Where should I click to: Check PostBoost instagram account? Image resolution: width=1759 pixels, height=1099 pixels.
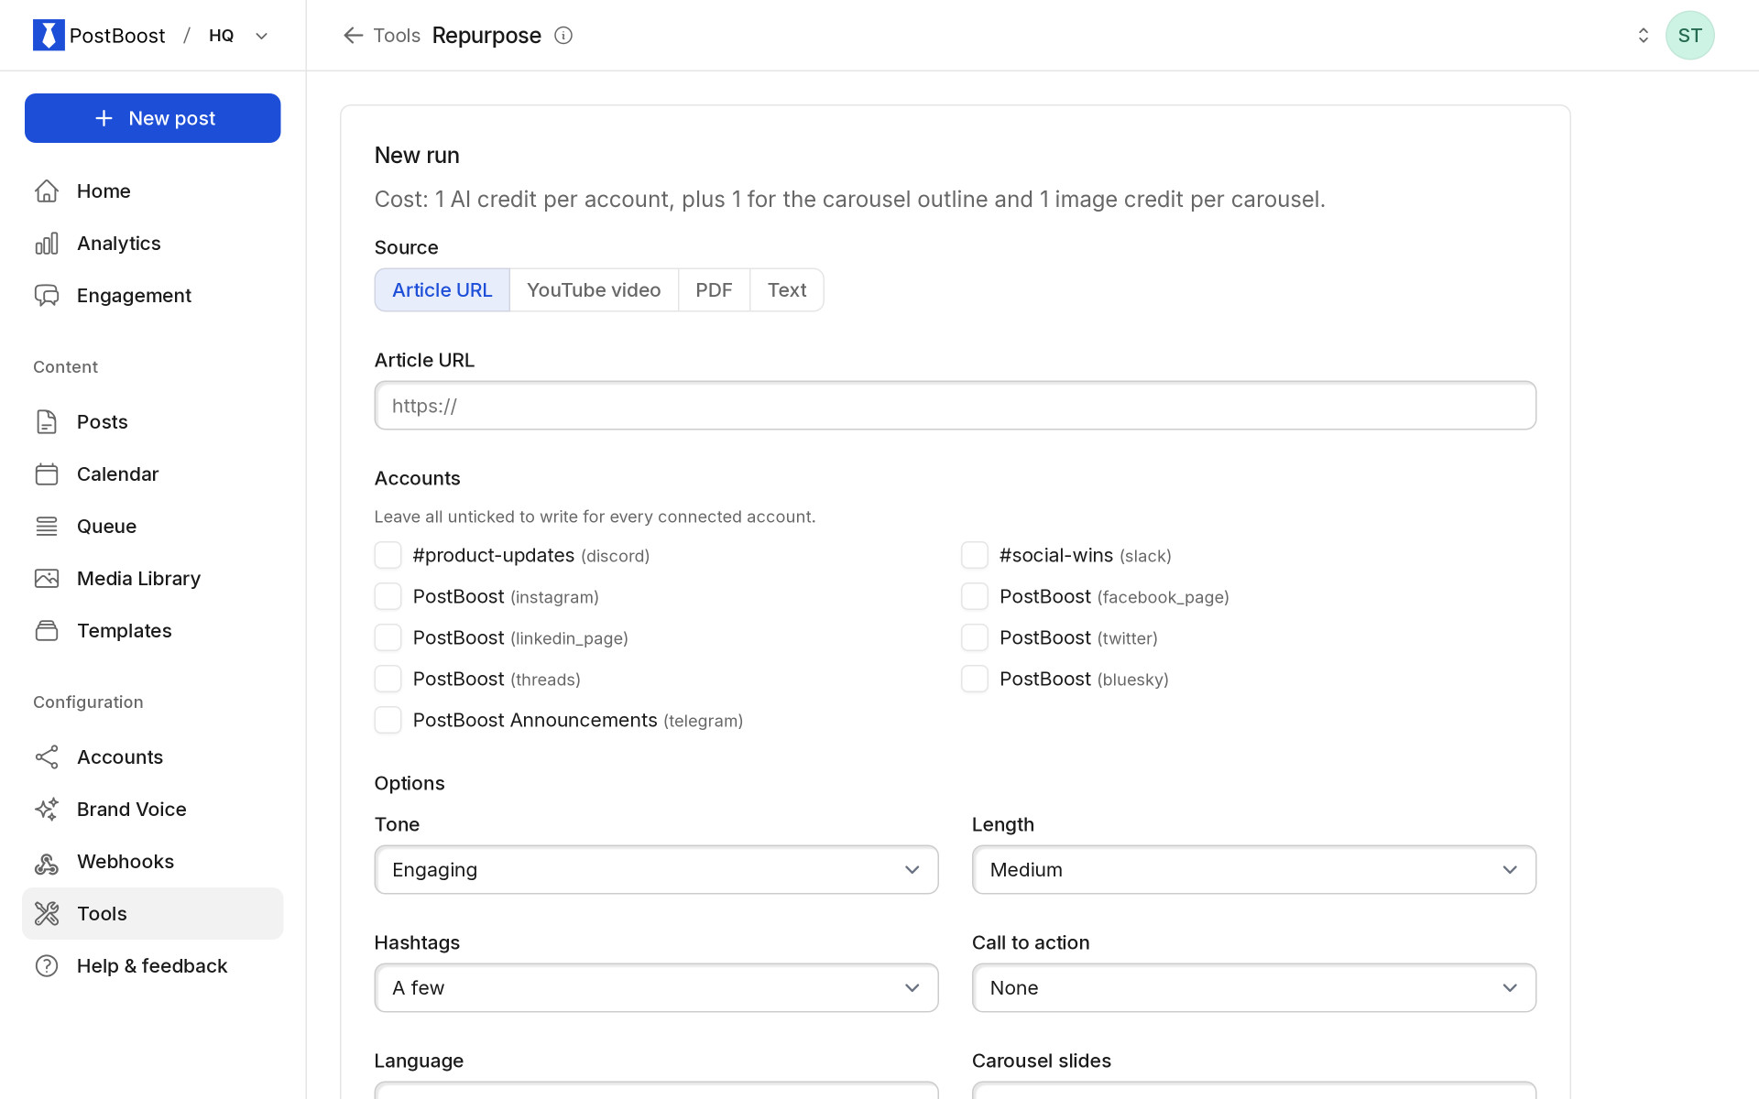(x=388, y=596)
